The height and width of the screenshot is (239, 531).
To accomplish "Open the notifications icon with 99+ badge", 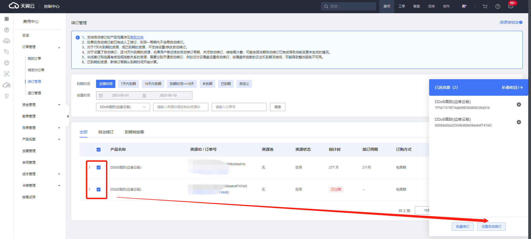I will coord(511,6).
